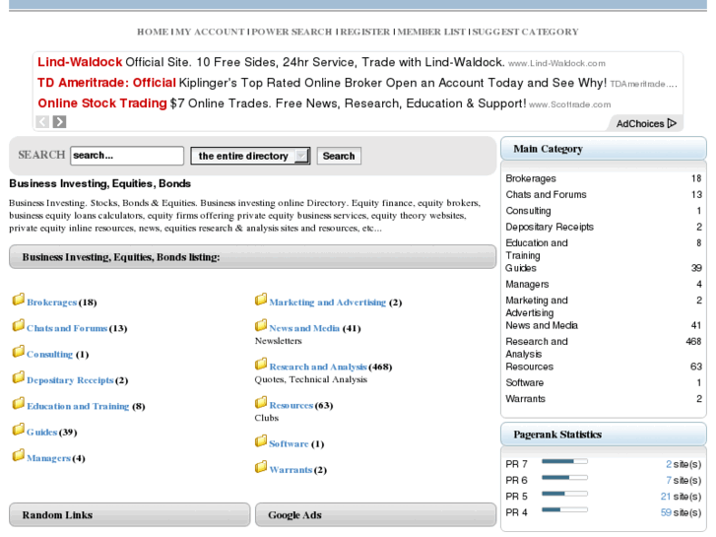716x537 pixels.
Task: Click the folder icon beside Education and Training
Action: click(19, 404)
